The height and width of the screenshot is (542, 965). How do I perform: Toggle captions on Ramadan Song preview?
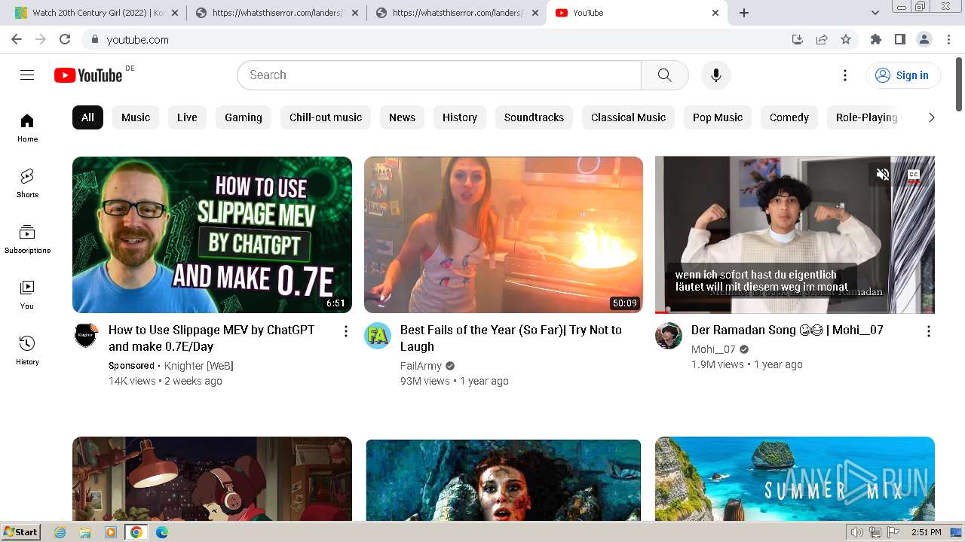coord(914,175)
